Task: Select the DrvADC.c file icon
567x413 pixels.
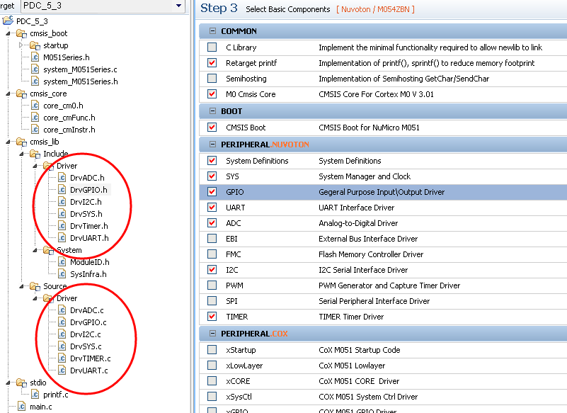Action: (62, 310)
